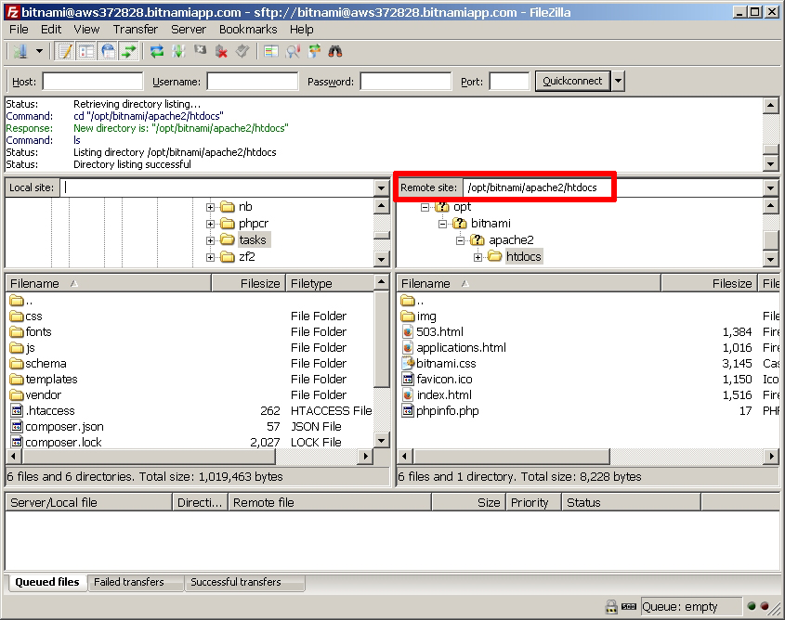Click the file icon beside composer.json
The height and width of the screenshot is (620, 785).
click(17, 427)
